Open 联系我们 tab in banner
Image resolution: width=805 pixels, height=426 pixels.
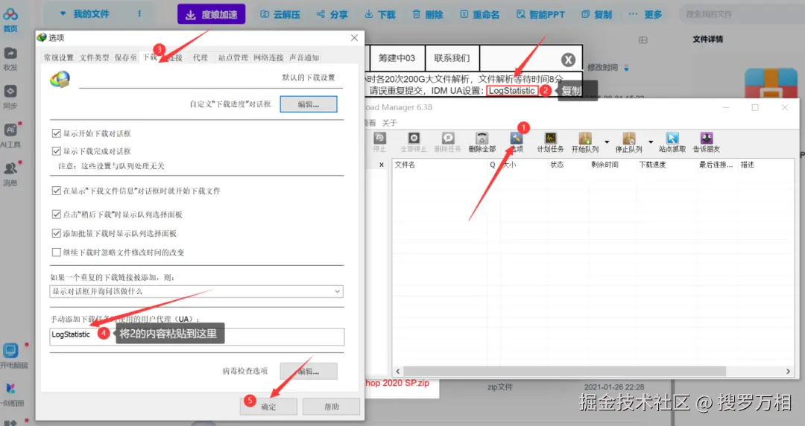(452, 58)
